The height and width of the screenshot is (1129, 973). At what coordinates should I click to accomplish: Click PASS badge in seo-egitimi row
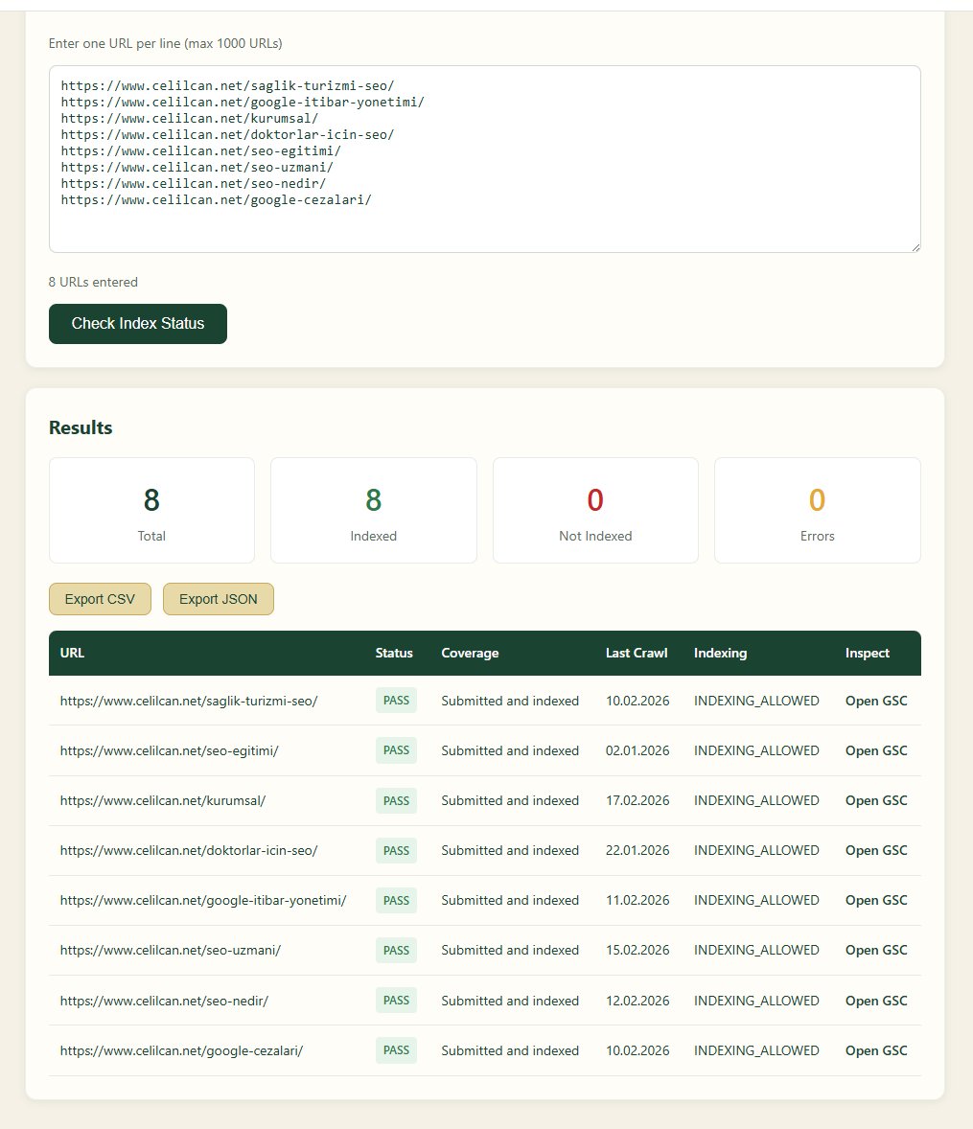click(x=396, y=750)
